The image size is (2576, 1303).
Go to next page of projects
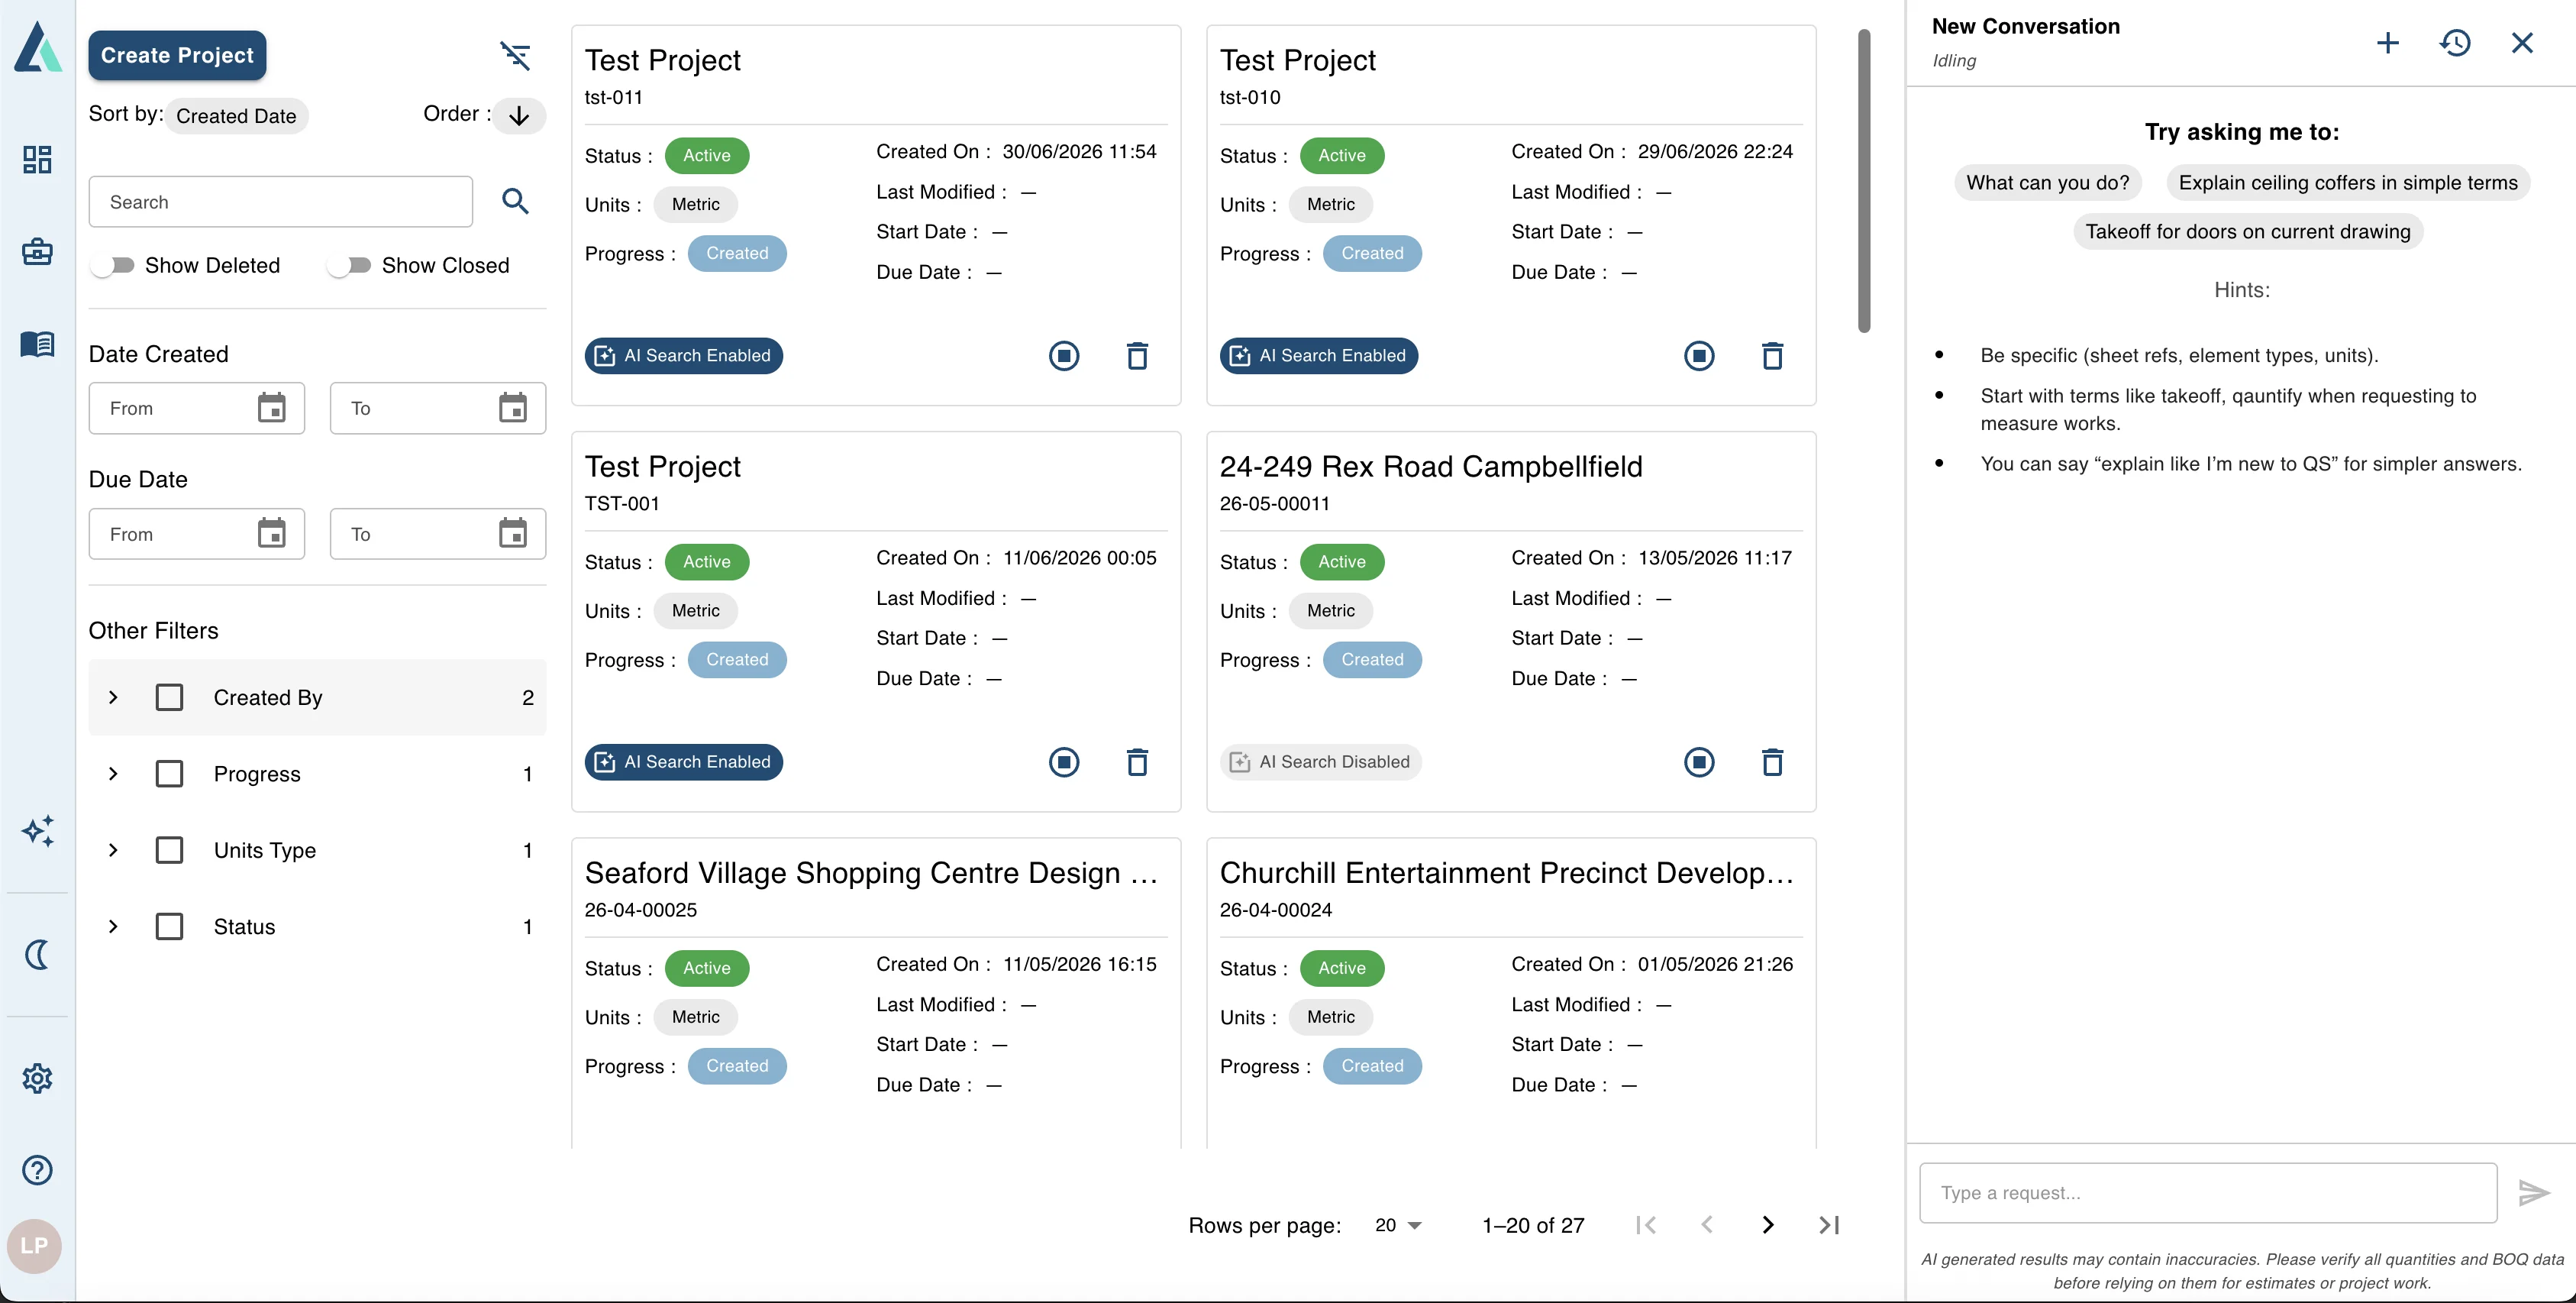(1767, 1225)
